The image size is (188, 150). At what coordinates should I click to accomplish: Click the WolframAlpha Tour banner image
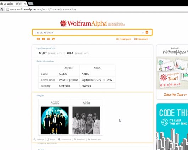[172, 73]
